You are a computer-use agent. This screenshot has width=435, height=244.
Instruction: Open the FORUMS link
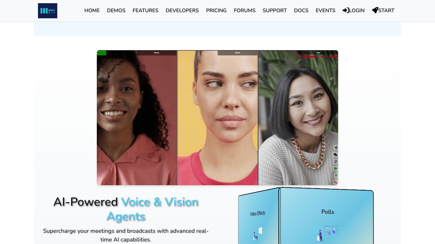tap(245, 11)
